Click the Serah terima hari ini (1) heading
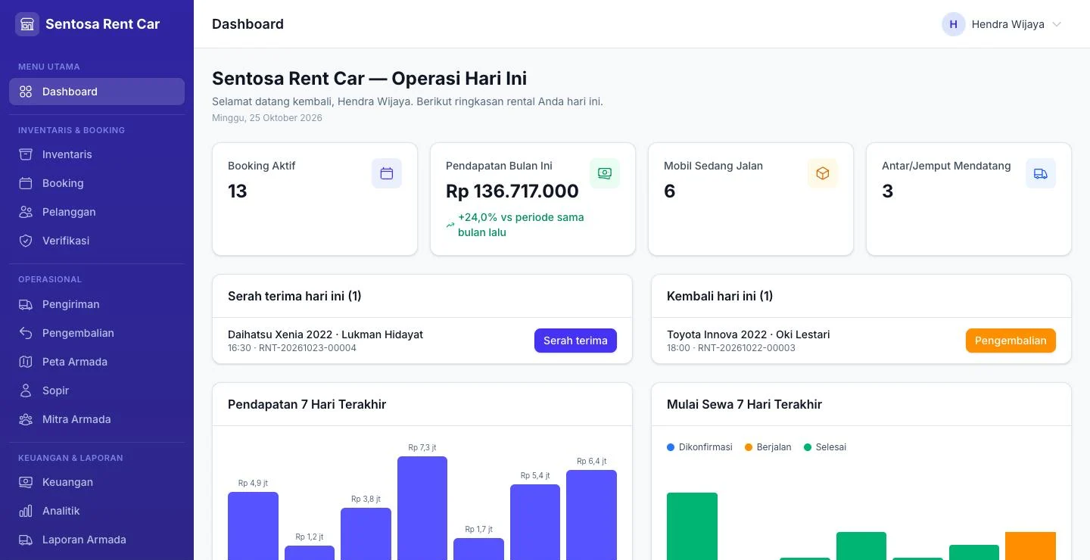1090x560 pixels. pyautogui.click(x=294, y=296)
